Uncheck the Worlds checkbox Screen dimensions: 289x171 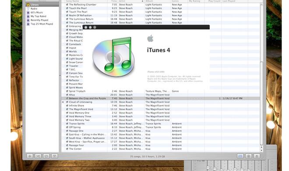[67, 51]
